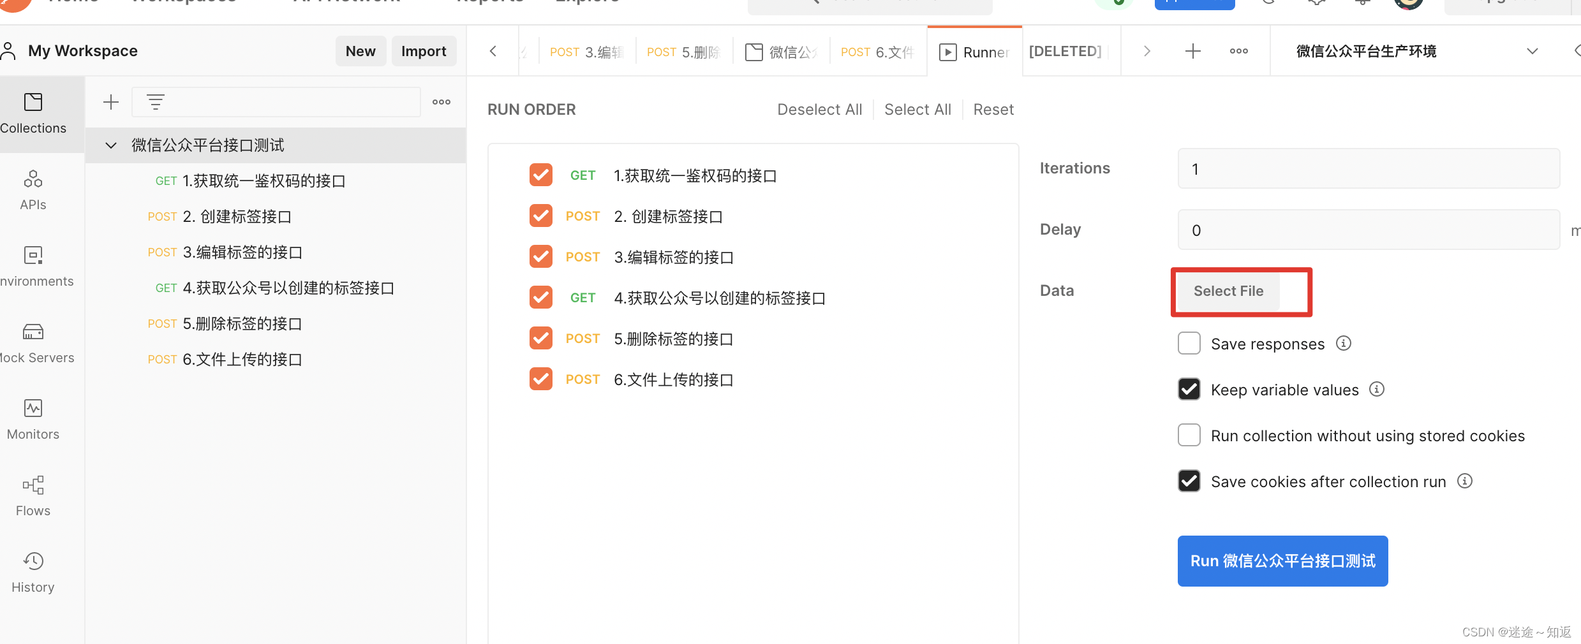Open the APIs sidebar panel
1581x644 pixels.
tap(33, 190)
